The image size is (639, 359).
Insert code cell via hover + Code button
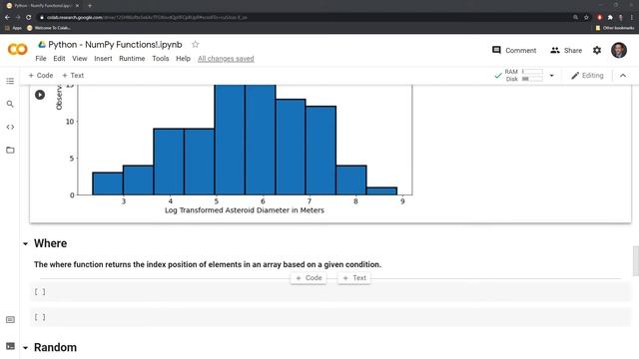pos(309,278)
